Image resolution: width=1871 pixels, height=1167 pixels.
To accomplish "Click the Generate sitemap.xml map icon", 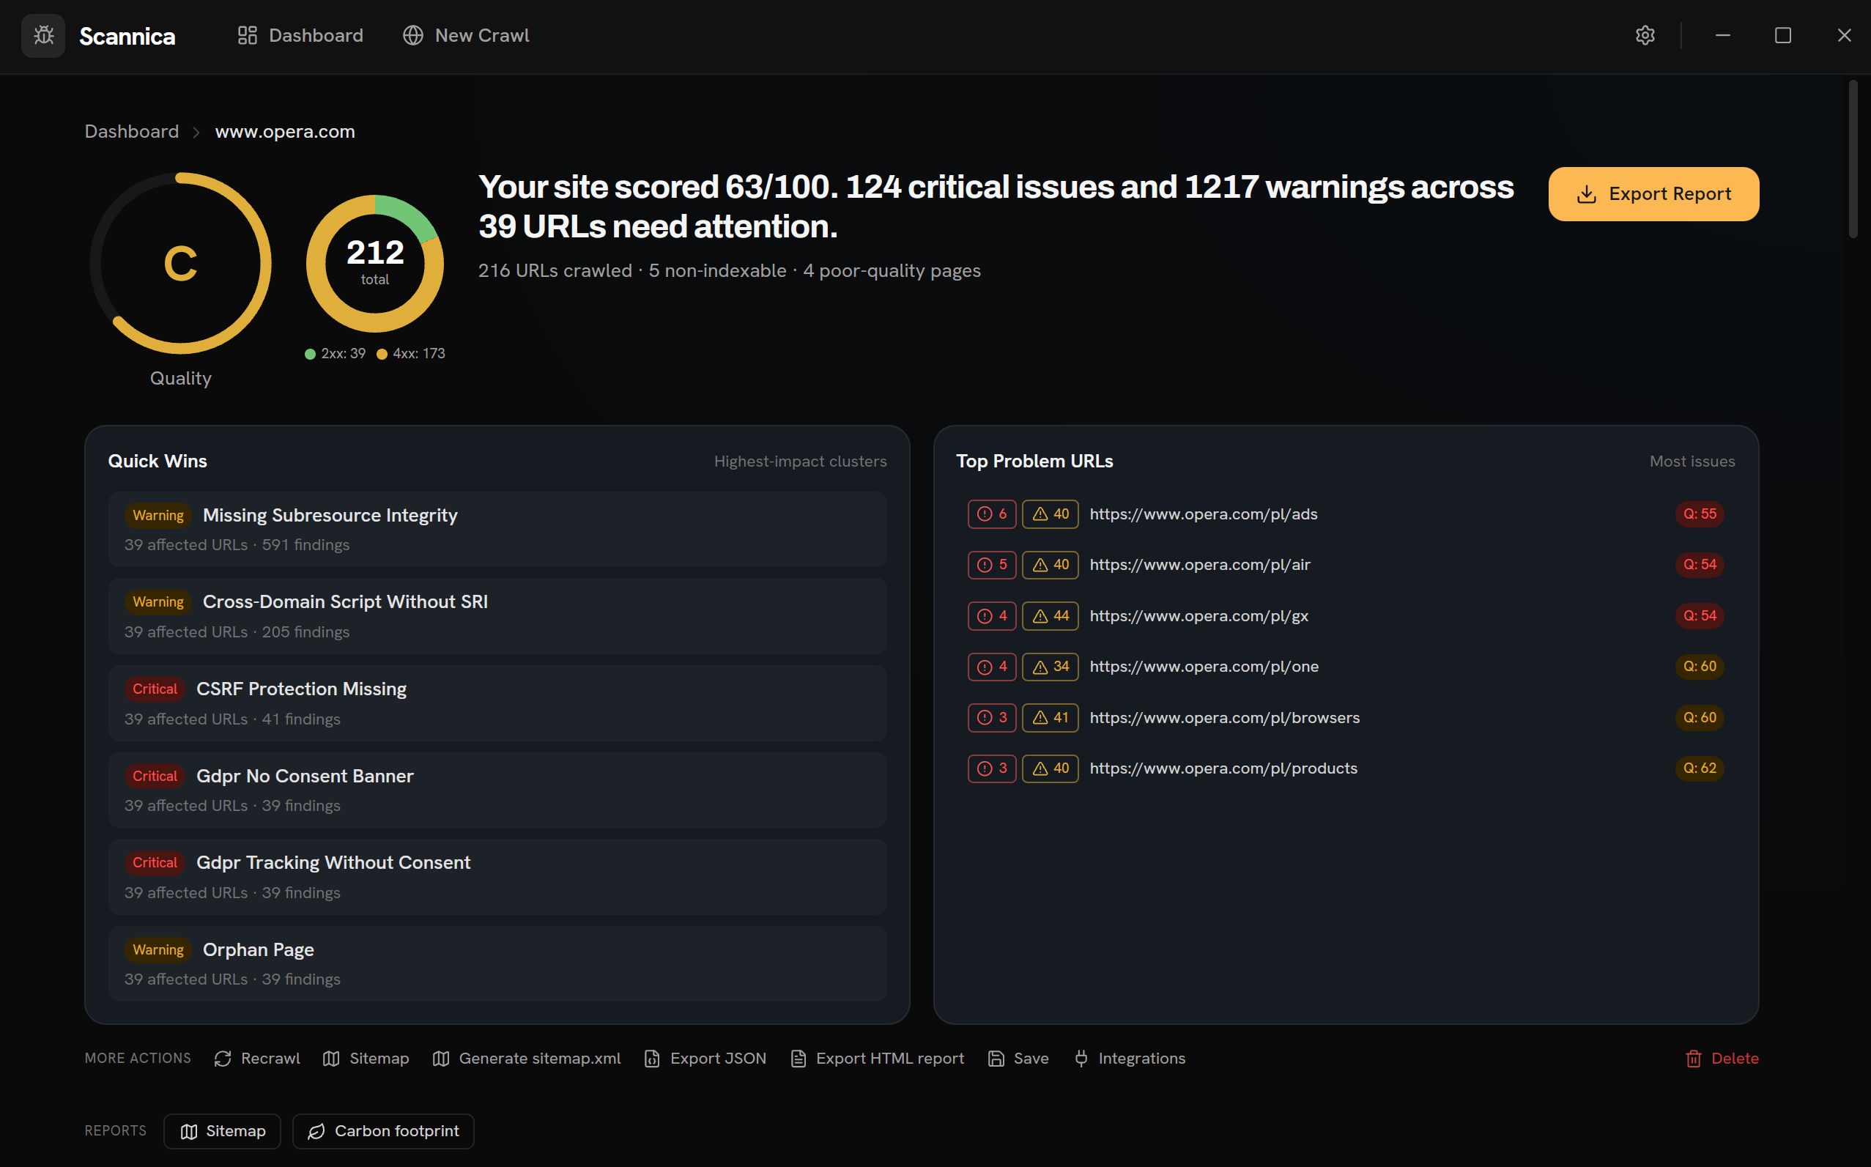I will pos(441,1058).
